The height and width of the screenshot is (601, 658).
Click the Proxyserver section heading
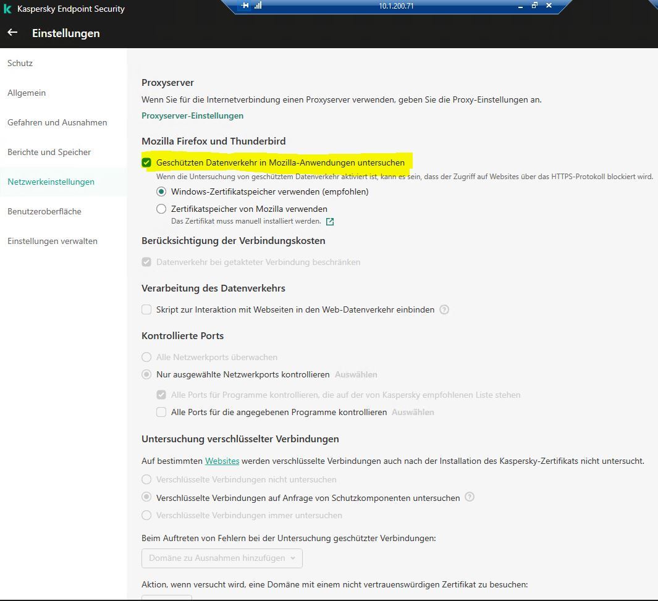pyautogui.click(x=167, y=83)
